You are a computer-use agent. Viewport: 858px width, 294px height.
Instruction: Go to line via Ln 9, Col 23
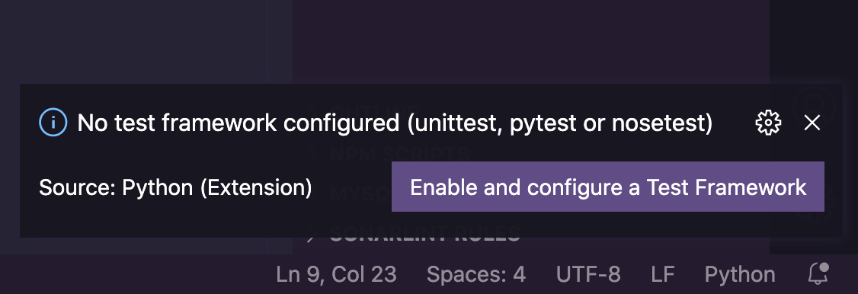click(x=336, y=274)
